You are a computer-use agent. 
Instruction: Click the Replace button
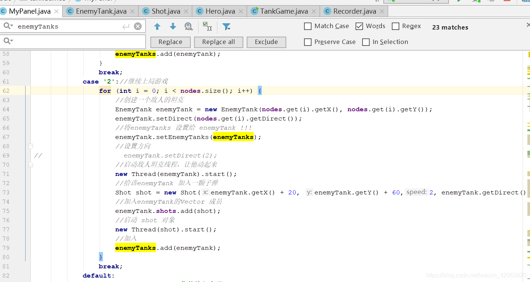click(x=170, y=42)
